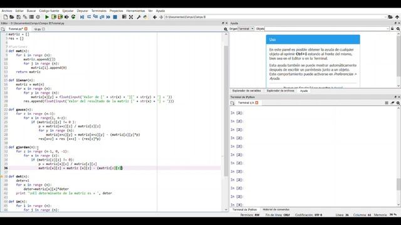
Task: Re-run the last script icon
Action: 73,17
